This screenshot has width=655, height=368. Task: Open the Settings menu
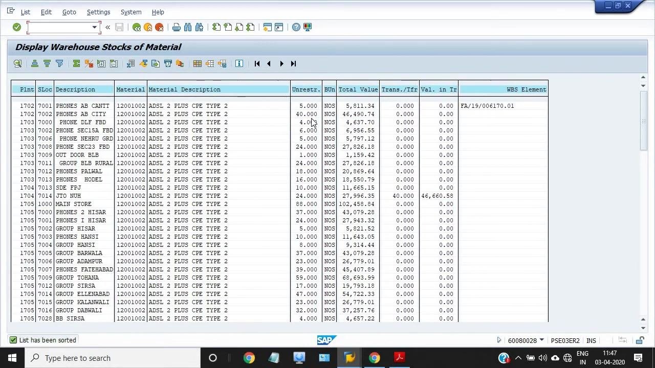click(x=98, y=12)
